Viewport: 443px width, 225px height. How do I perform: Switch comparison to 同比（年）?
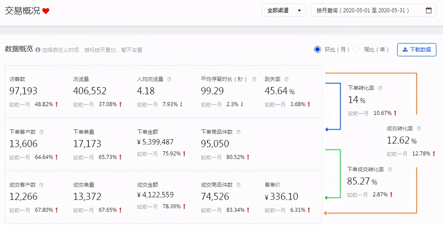coord(357,49)
